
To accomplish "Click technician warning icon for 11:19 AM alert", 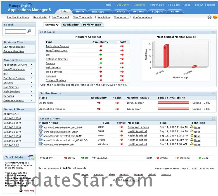I will (192, 139).
